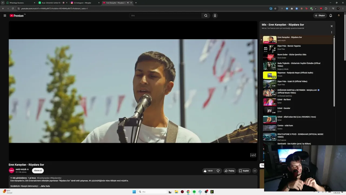Open File Explorer from taskbar

(176, 192)
